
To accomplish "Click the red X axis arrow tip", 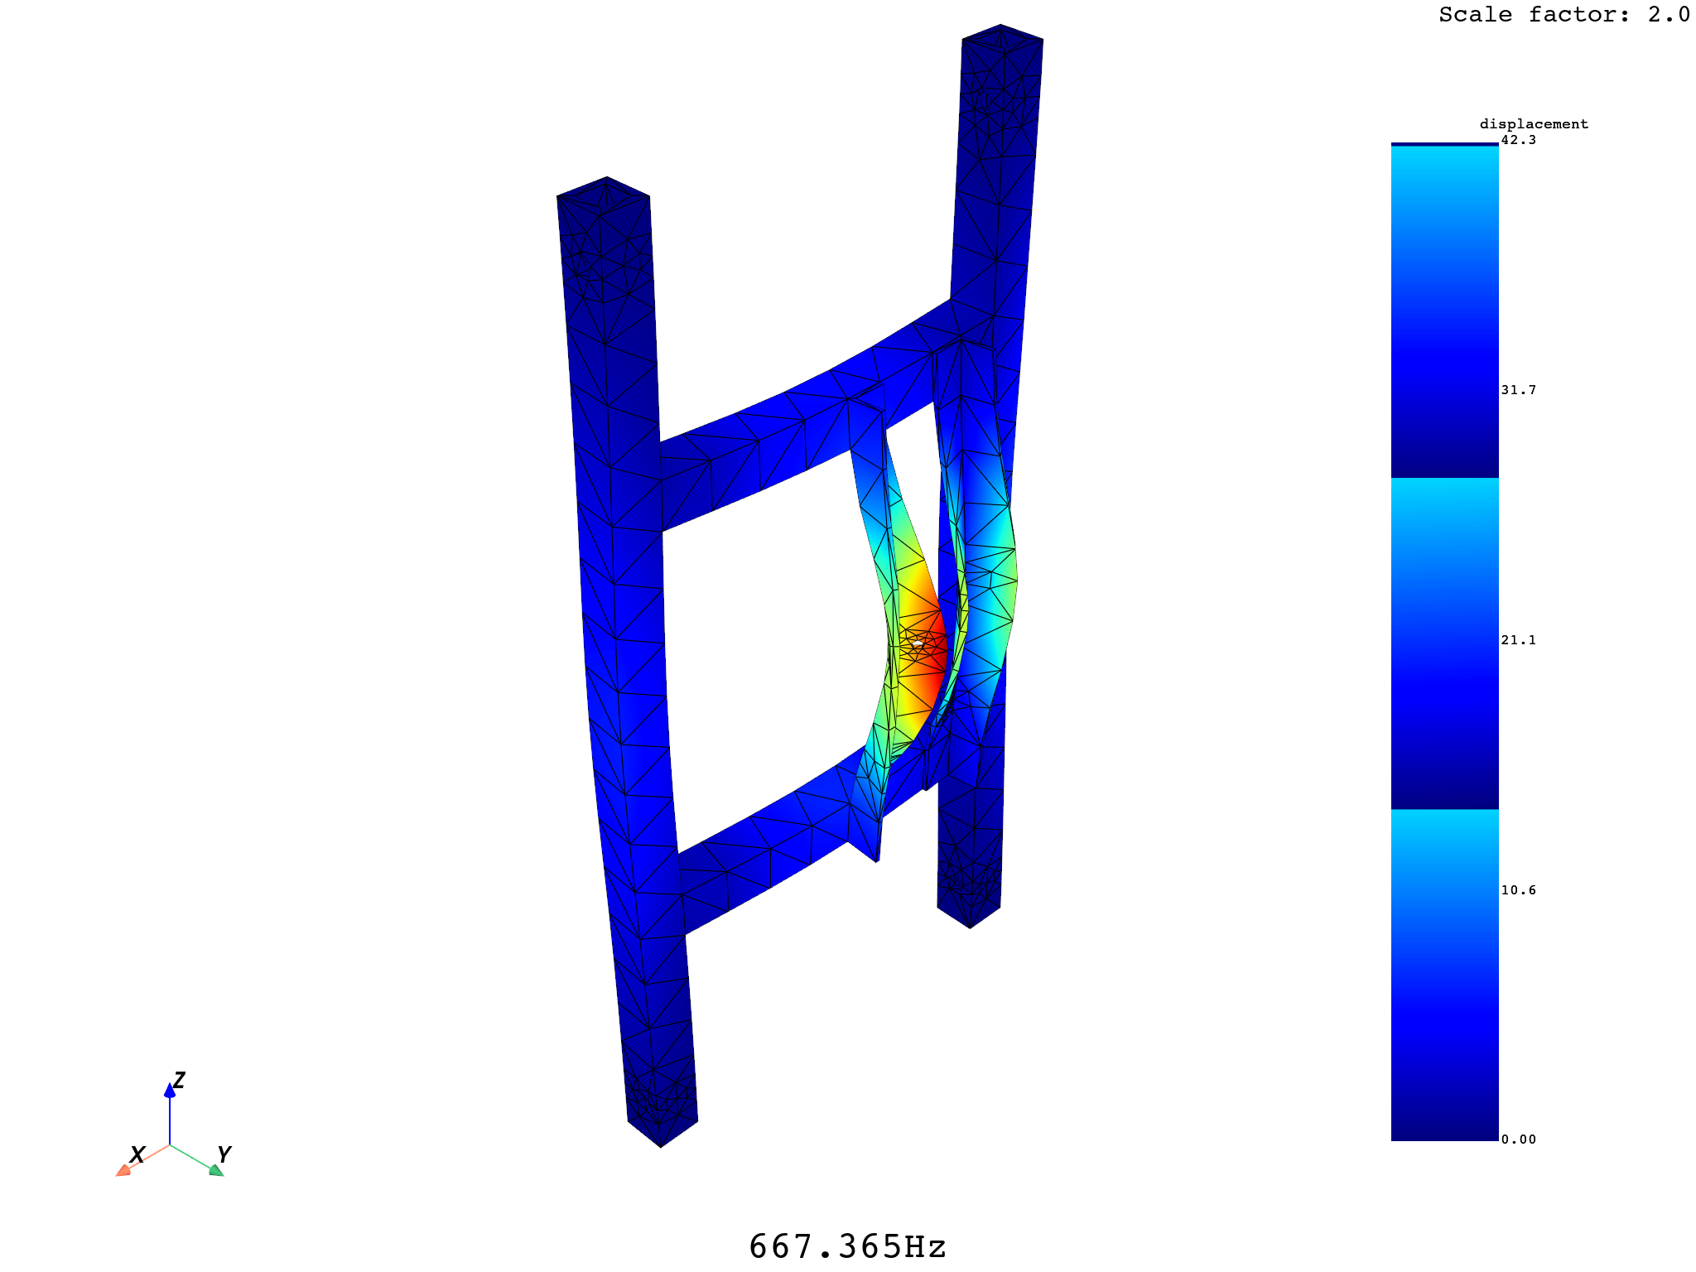I will click(123, 1170).
